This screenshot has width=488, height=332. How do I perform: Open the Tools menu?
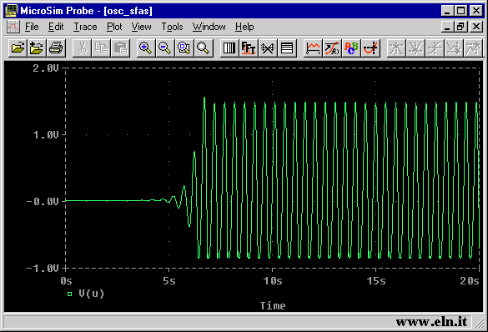coord(172,27)
